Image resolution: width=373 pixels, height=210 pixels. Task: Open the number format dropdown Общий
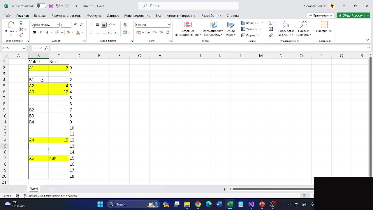(169, 25)
